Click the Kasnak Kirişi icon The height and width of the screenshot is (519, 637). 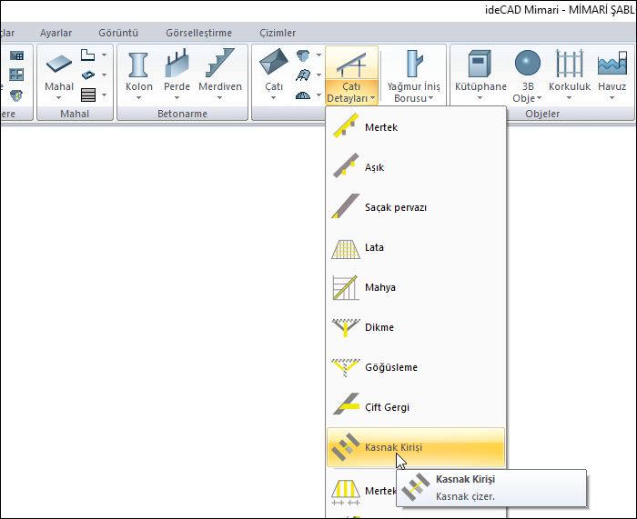click(346, 447)
